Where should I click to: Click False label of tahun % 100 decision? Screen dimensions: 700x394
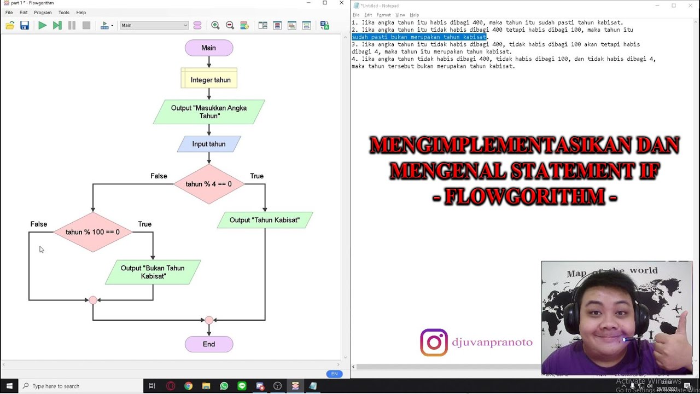pos(39,224)
